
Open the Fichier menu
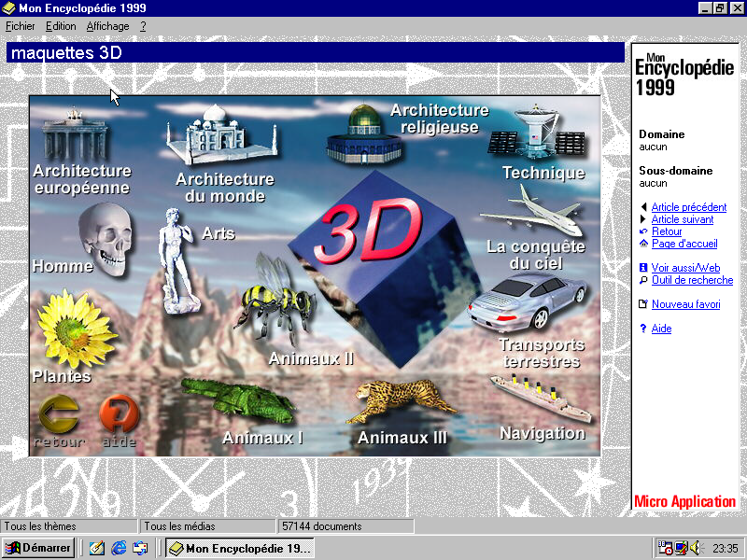(x=20, y=26)
